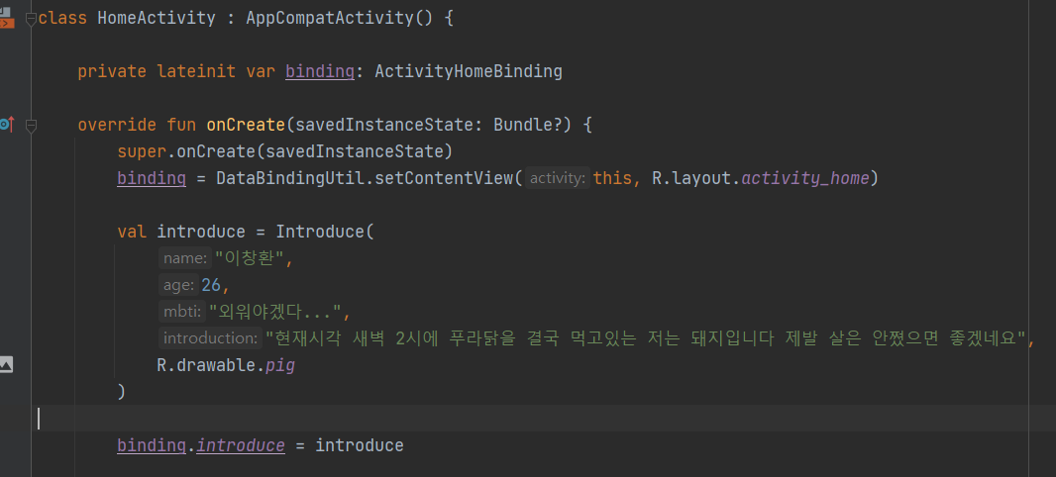1056x477 pixels.
Task: Click 'binding' on the DataBindingUtil assignment line
Action: click(x=152, y=178)
